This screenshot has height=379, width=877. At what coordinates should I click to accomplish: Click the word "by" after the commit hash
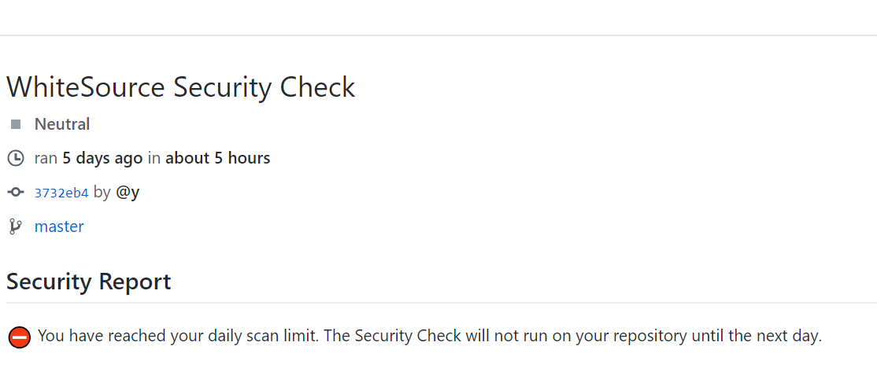point(102,192)
